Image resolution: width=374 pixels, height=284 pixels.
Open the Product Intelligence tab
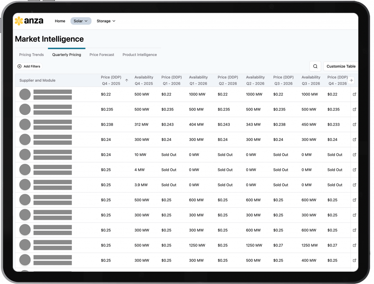(140, 55)
